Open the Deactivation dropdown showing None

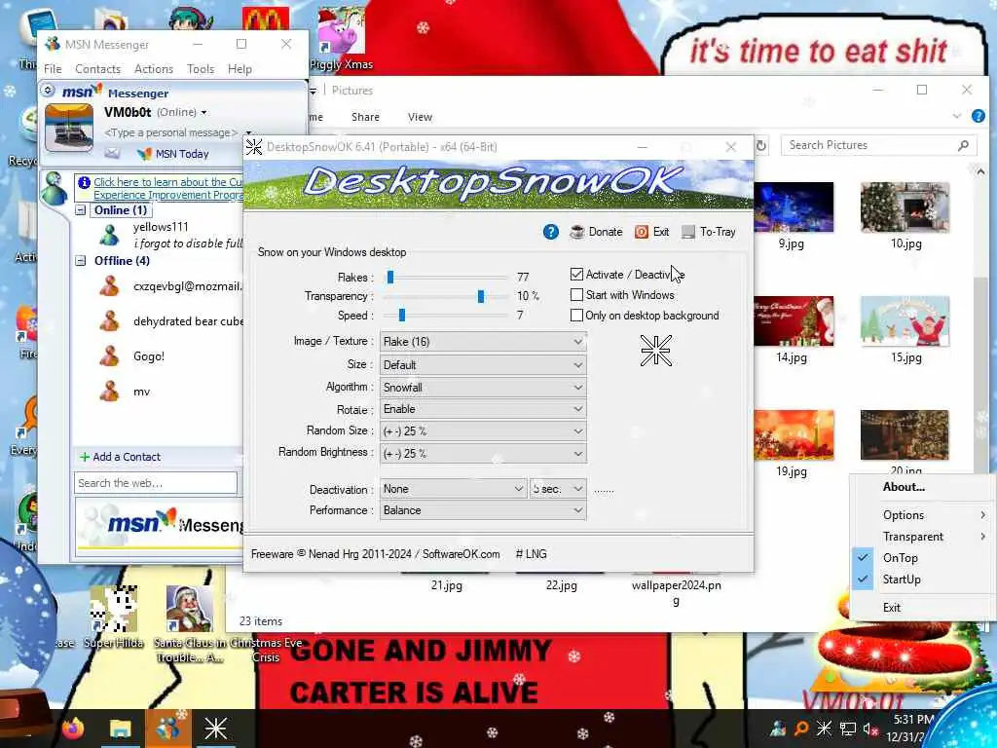(453, 489)
